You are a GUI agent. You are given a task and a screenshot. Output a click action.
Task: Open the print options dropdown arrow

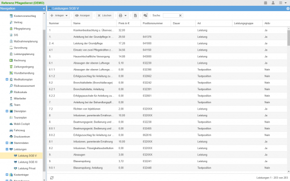[x=126, y=15]
